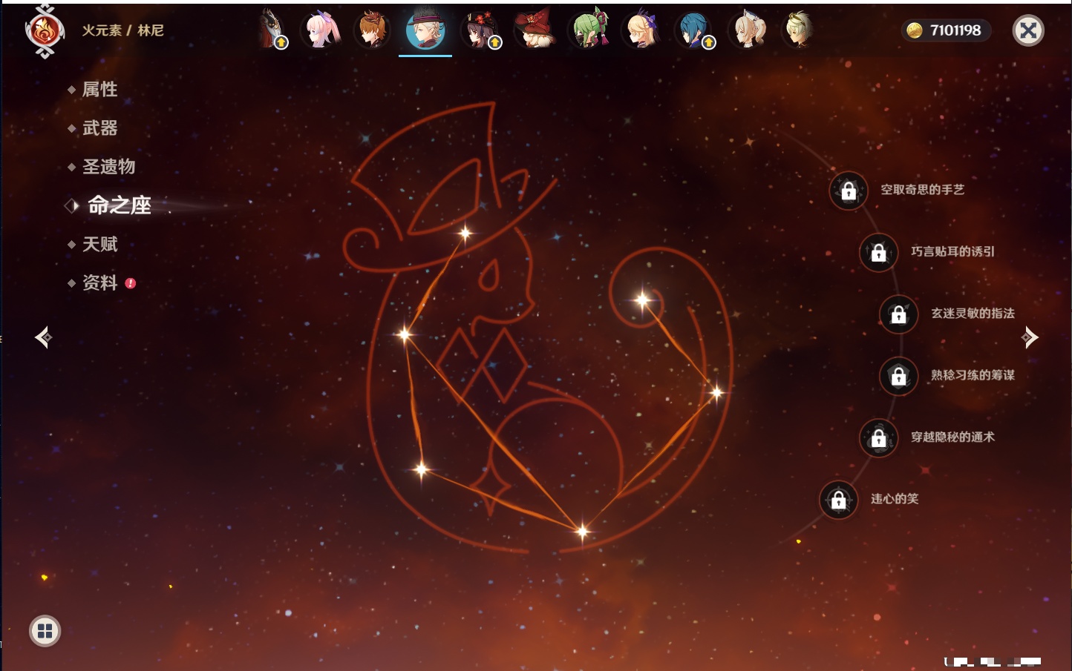Select the Klee avatar in red witch hat
Viewport: 1072px width, 671px height.
535,30
